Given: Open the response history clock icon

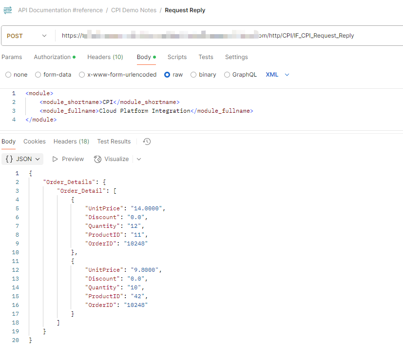Looking at the screenshot, I should 147,142.
